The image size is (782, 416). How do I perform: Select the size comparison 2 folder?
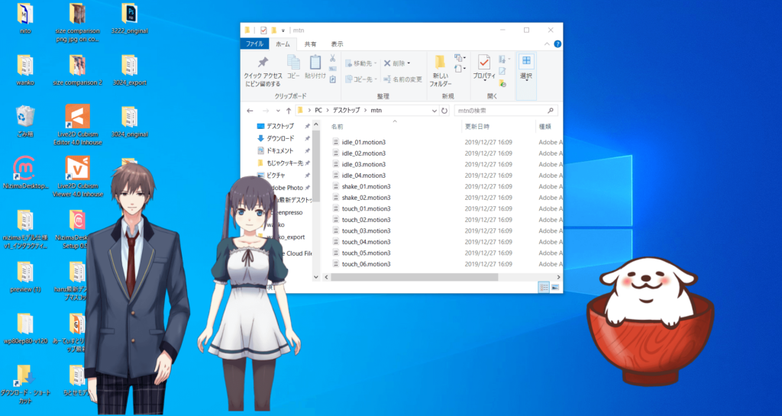(77, 69)
